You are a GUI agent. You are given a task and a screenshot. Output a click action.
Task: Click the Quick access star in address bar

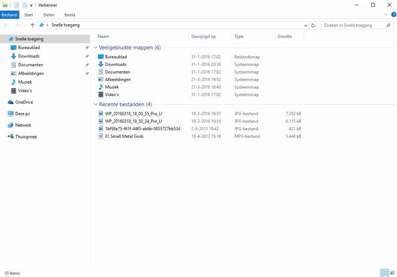point(41,25)
